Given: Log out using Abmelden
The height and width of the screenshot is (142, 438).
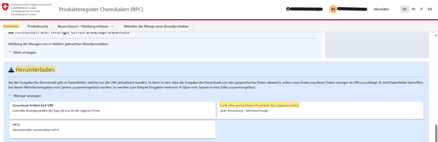Looking at the screenshot, I should click(x=381, y=9).
